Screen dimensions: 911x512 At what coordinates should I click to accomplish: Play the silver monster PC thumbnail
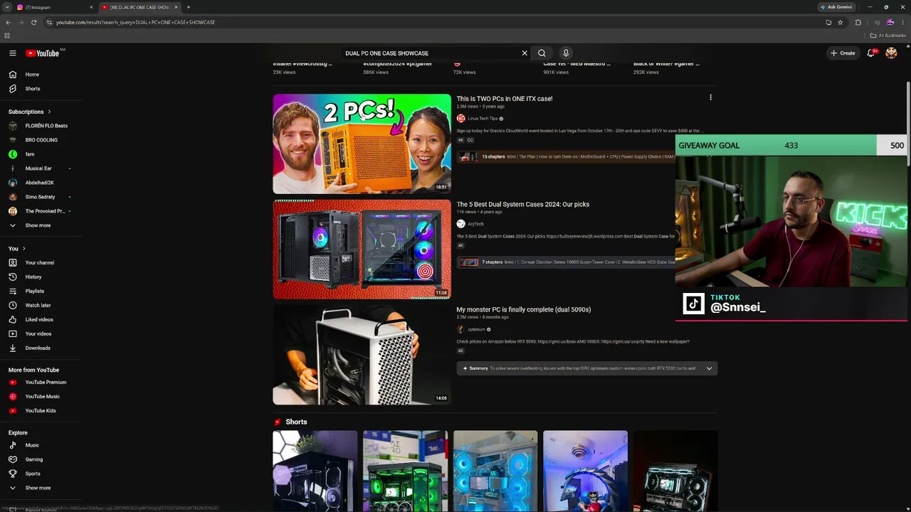pos(362,355)
